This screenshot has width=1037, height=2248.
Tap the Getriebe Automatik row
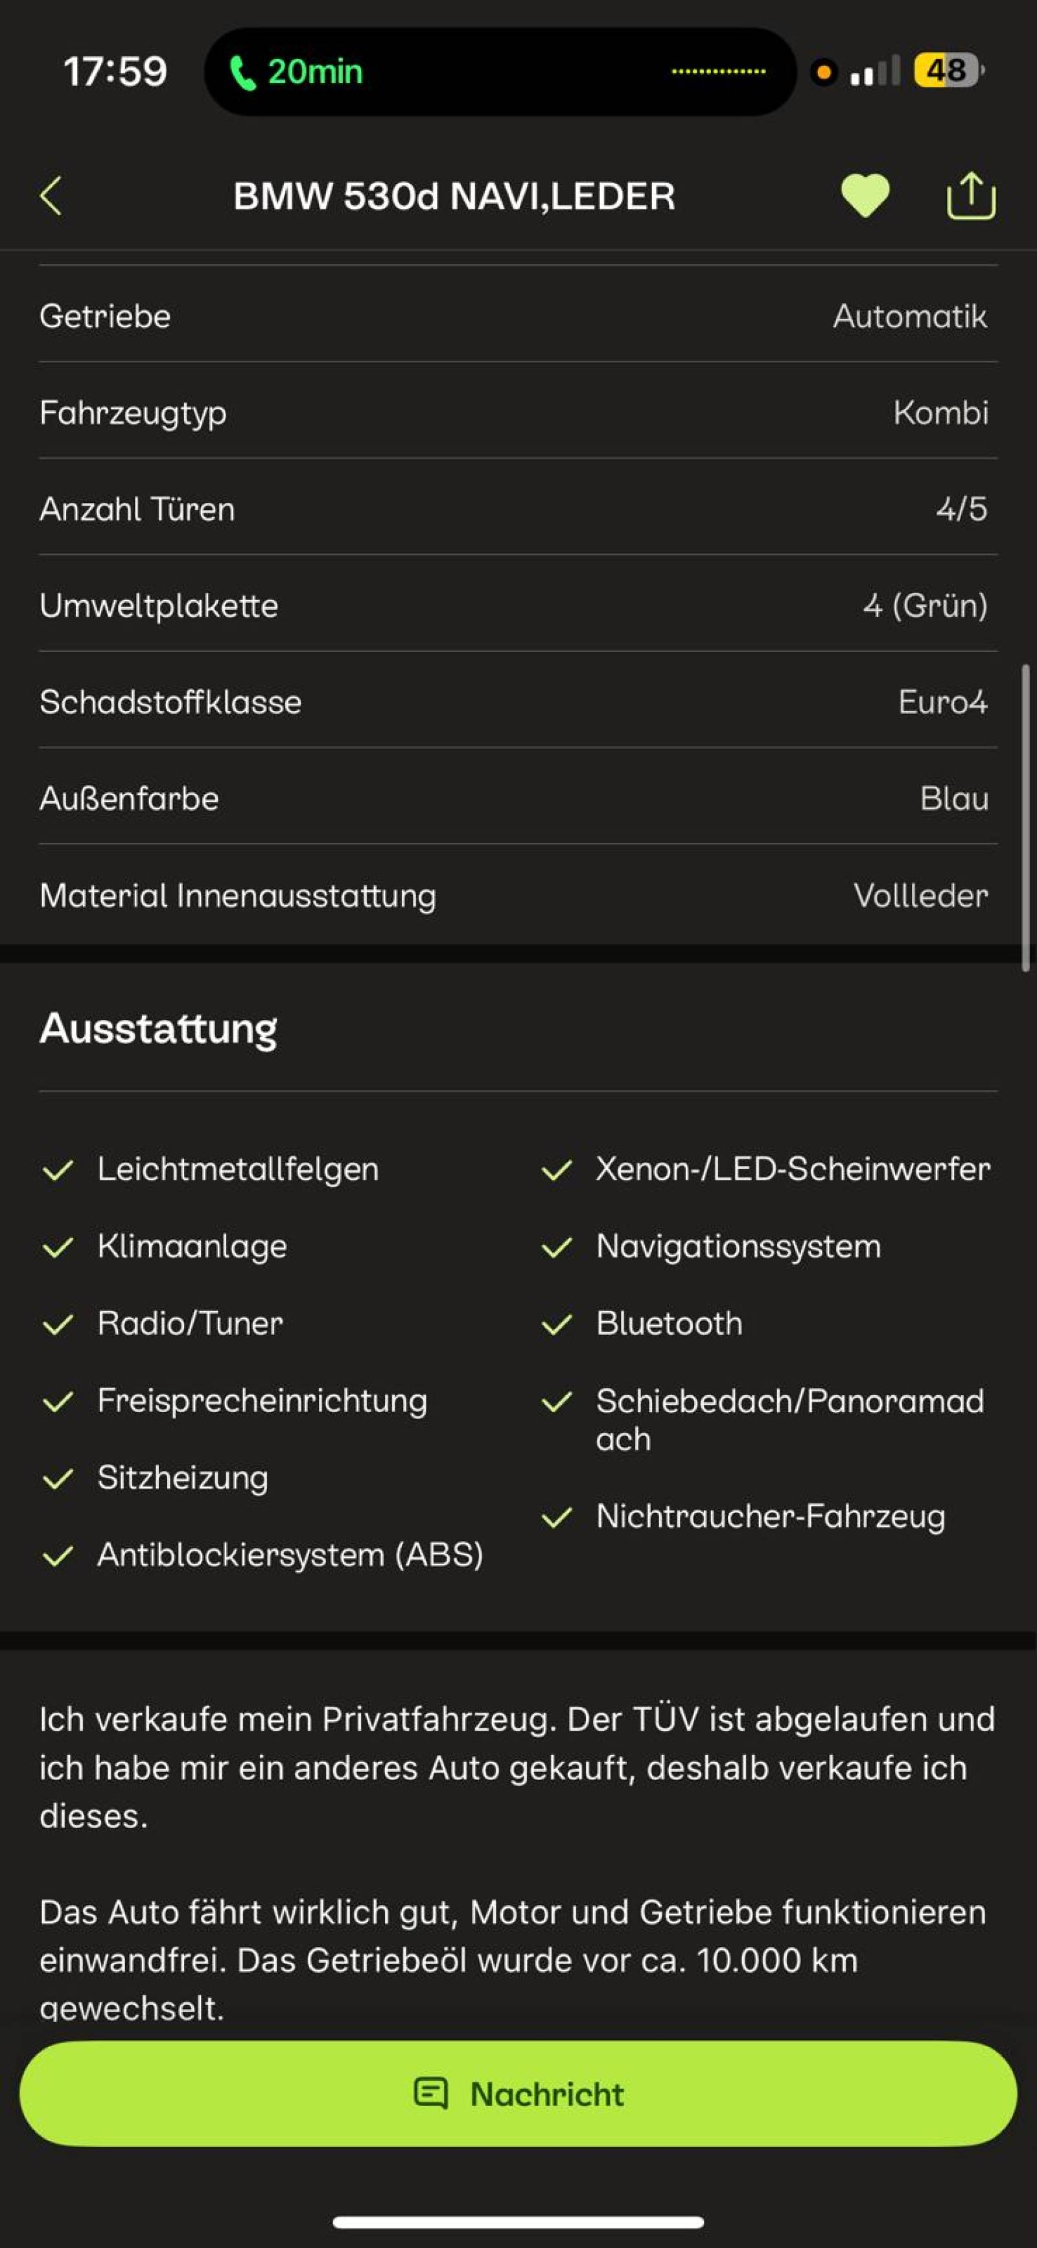pos(518,316)
